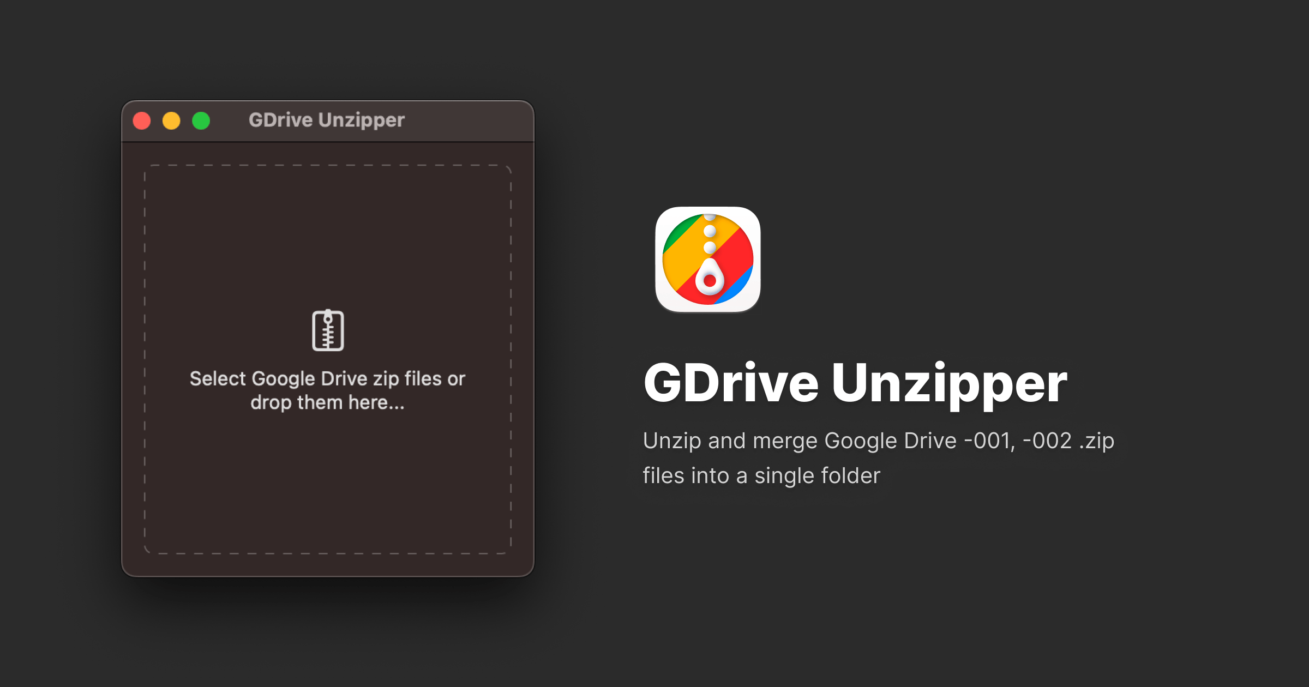This screenshot has height=687, width=1309.
Task: Click empty title bar right of the title
Action: 469,120
